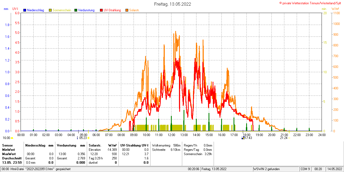This screenshot has width=344, height=172.
Task: Select the Solarstr. legend label
Action: coord(134,10)
